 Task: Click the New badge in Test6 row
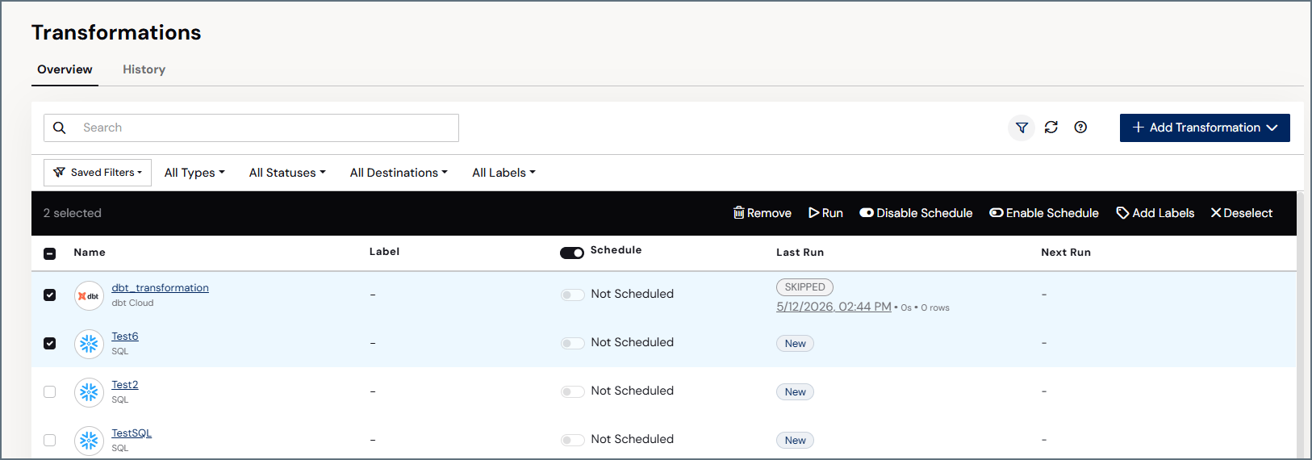tap(795, 344)
